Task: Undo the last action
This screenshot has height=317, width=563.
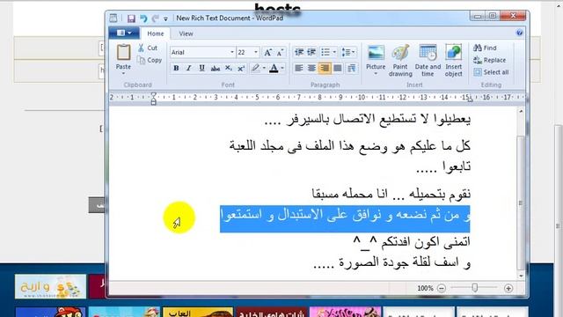Action: click(143, 18)
